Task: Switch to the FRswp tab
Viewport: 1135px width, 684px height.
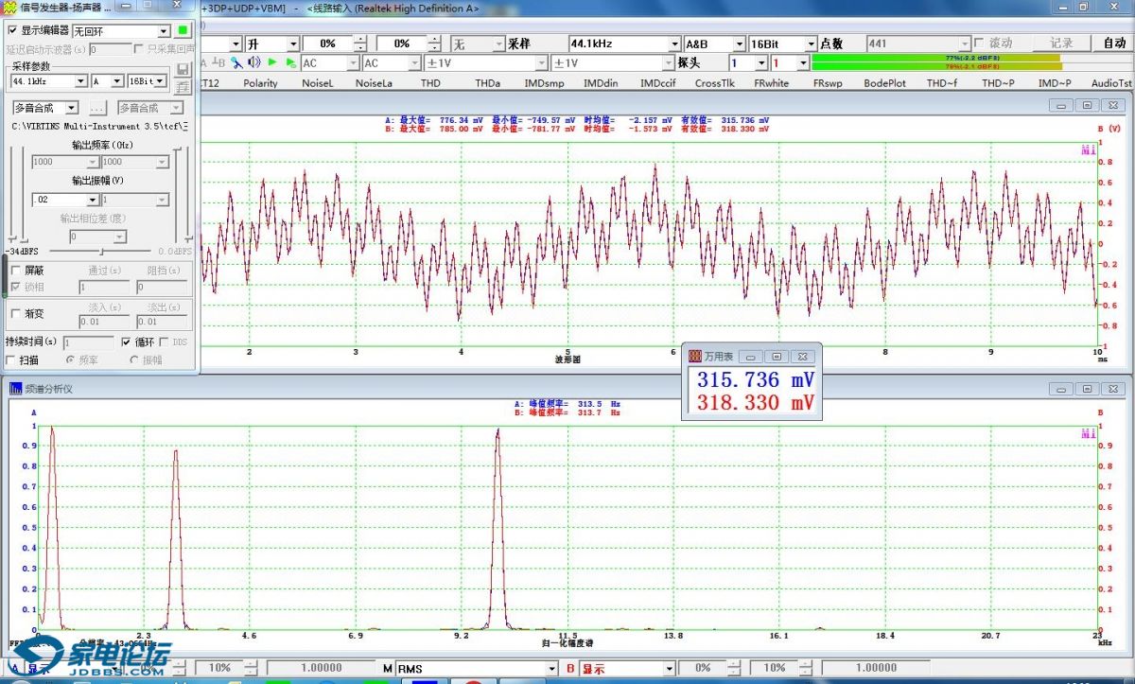Action: pyautogui.click(x=828, y=83)
